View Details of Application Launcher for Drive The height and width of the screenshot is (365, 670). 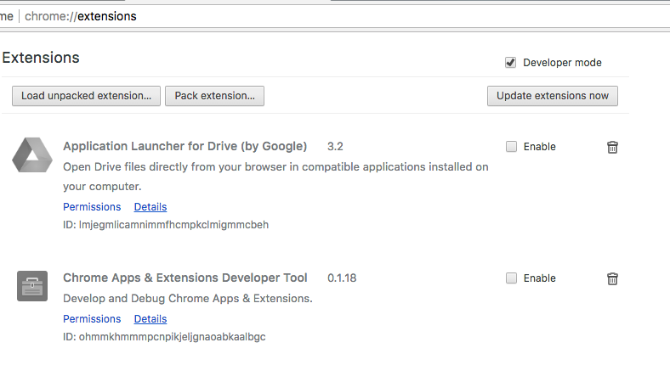click(150, 207)
